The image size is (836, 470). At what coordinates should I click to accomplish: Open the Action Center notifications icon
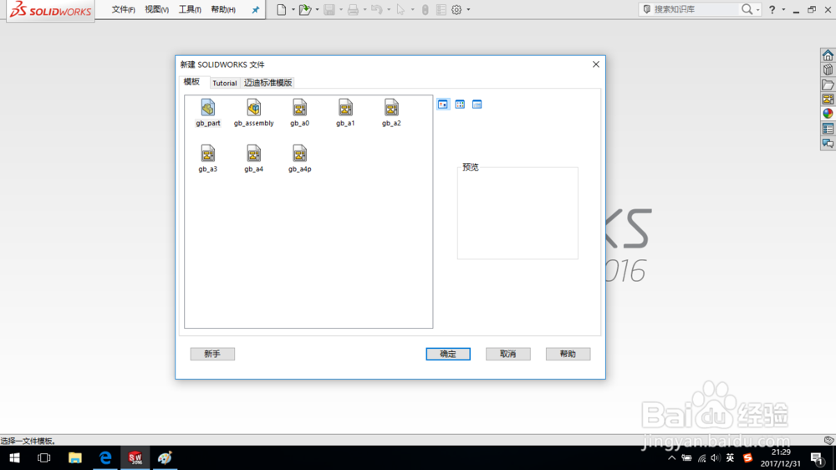coord(816,457)
